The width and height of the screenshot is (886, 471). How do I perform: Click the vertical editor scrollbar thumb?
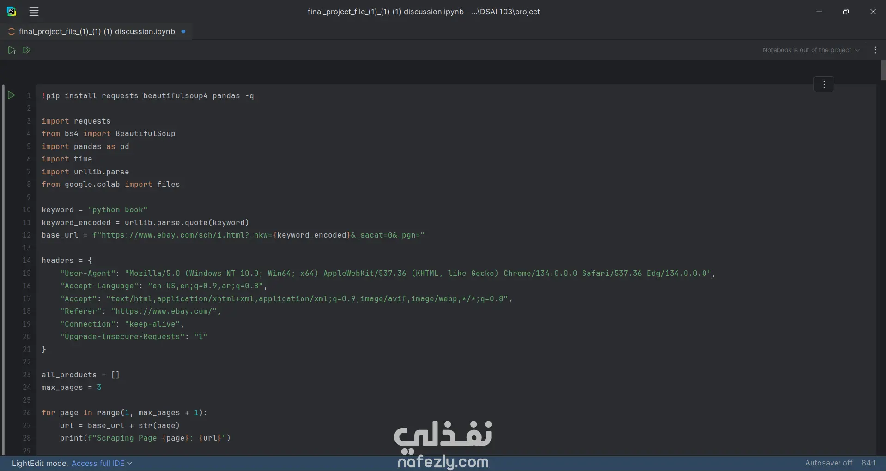click(883, 70)
